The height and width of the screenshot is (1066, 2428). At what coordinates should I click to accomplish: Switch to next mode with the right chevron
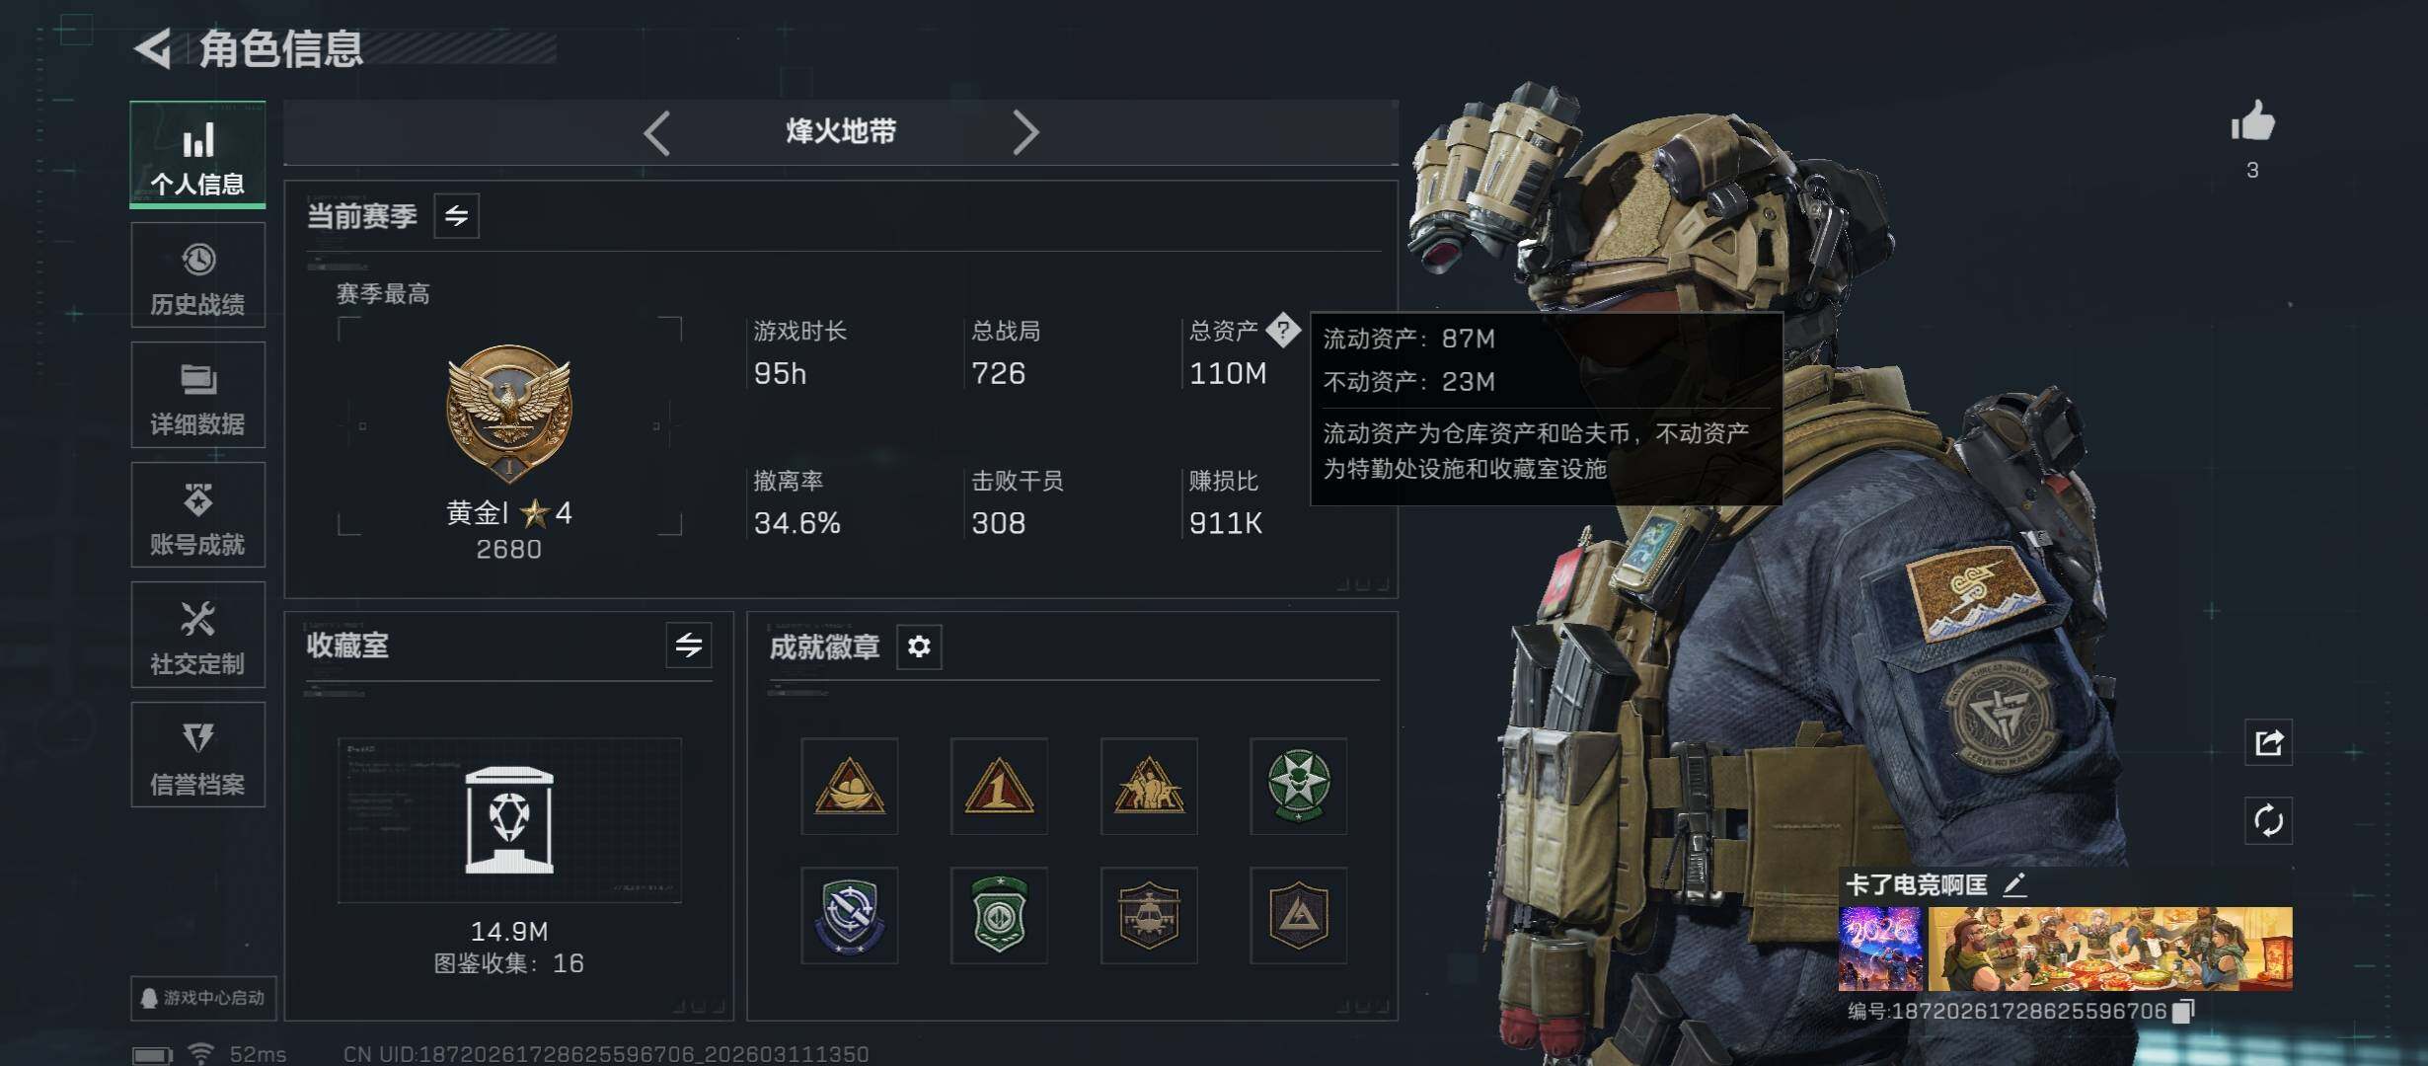coord(1025,132)
